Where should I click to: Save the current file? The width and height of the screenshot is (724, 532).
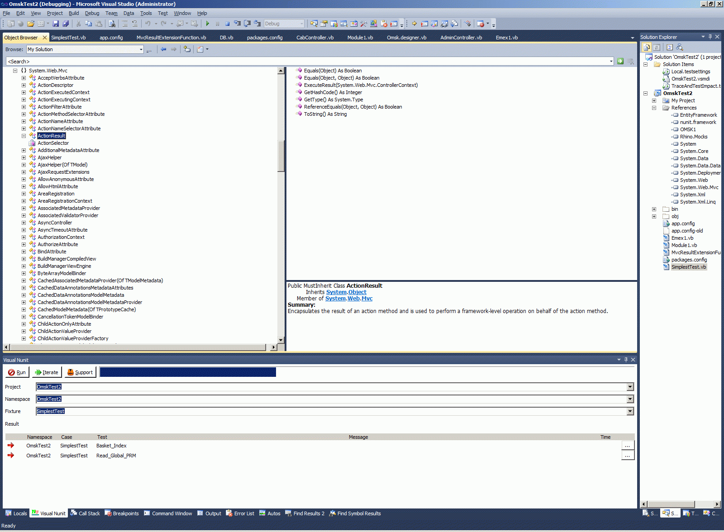coord(56,24)
